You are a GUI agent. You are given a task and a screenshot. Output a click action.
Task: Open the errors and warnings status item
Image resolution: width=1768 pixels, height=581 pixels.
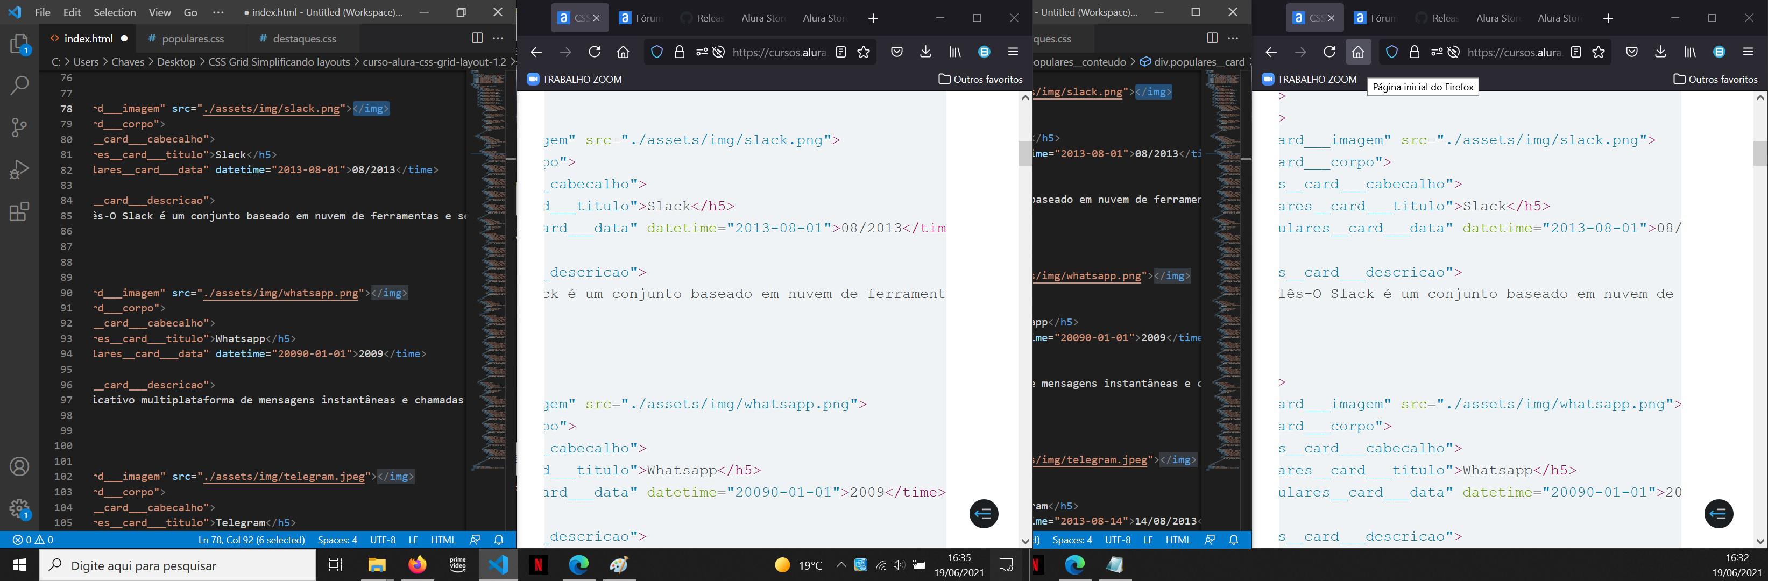click(x=33, y=540)
